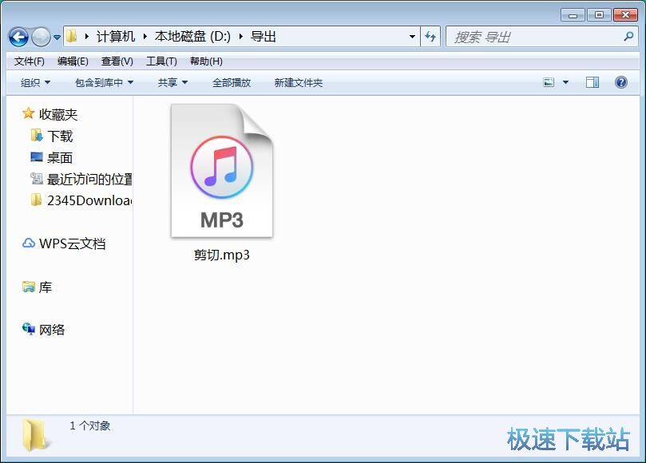This screenshot has height=463, width=646.
Task: Select 计算机 in the address path
Action: 116,37
